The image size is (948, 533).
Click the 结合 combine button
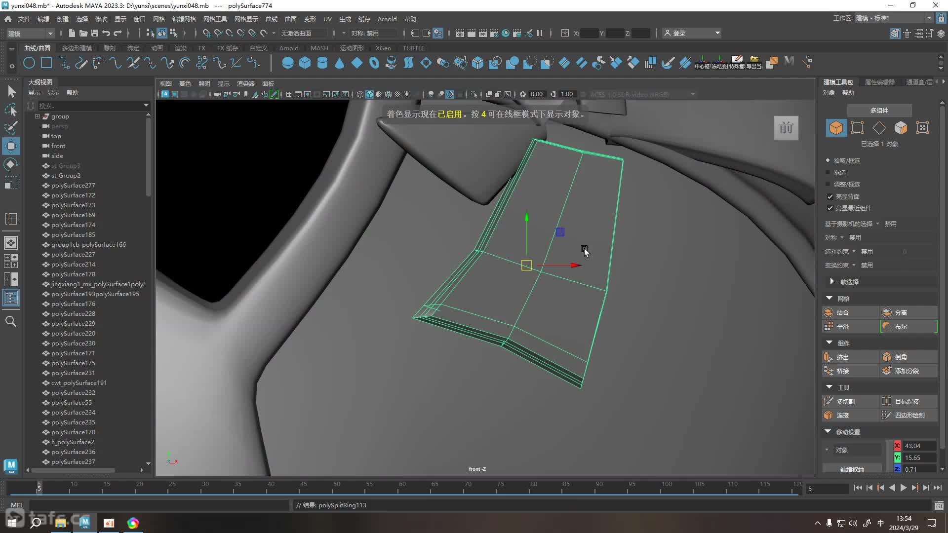(850, 312)
